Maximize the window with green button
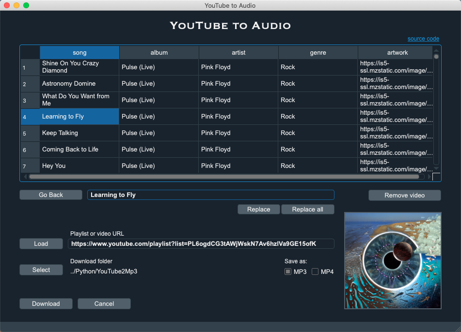The width and height of the screenshot is (461, 332). point(26,5)
